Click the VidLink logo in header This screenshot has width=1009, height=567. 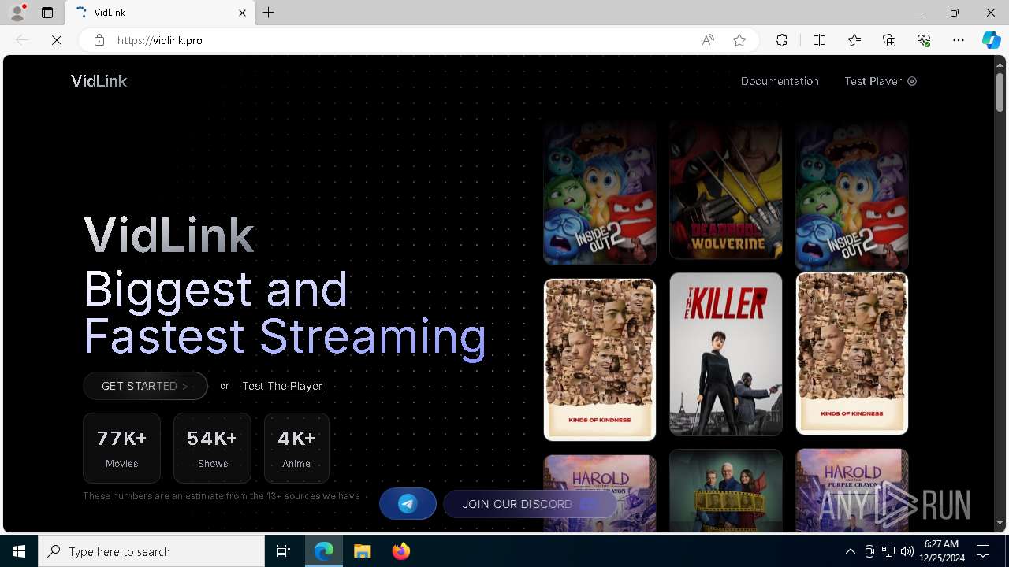[x=99, y=81]
